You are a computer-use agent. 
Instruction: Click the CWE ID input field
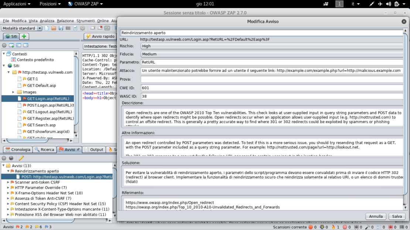click(271, 88)
